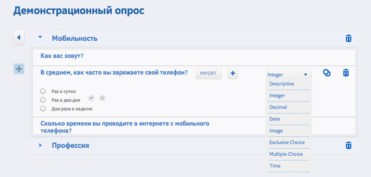Click the 'Раз в два дня' option label
This screenshot has height=177, width=371.
coord(66,100)
